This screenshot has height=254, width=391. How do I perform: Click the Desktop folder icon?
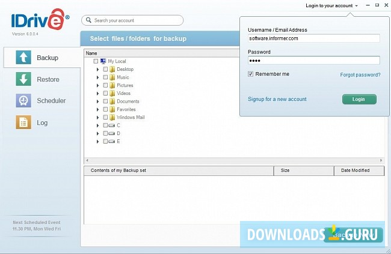click(112, 69)
